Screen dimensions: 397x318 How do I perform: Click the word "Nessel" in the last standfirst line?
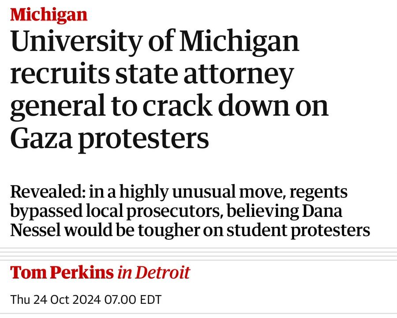pyautogui.click(x=35, y=230)
